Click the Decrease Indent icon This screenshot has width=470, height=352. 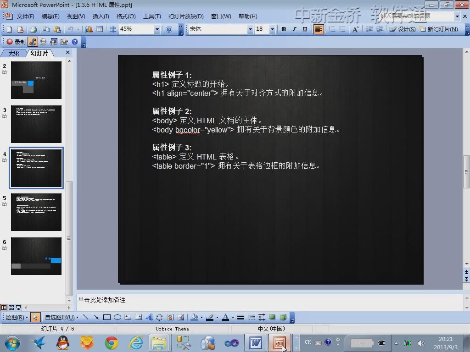click(x=369, y=29)
